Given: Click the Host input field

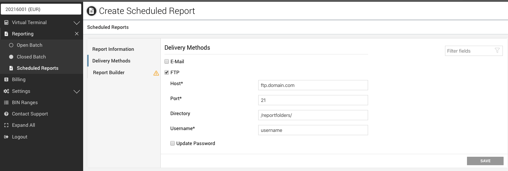Looking at the screenshot, I should pos(313,85).
